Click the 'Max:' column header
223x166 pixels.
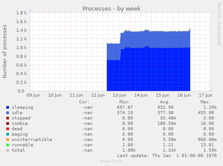(206, 102)
